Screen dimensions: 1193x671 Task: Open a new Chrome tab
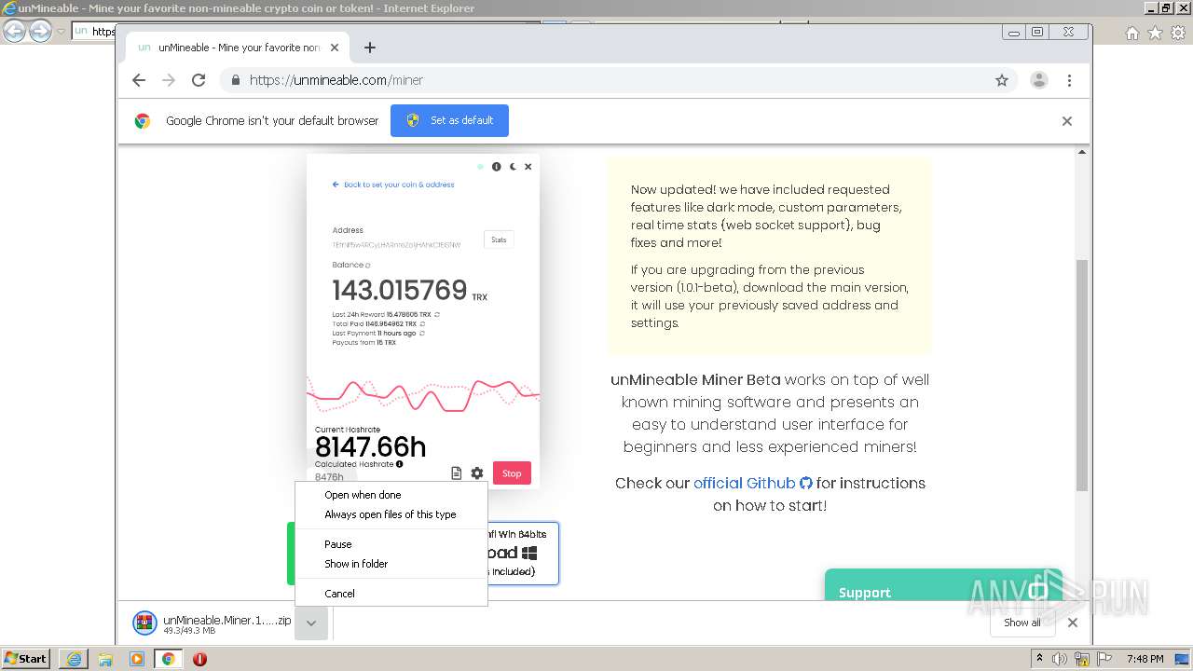pyautogui.click(x=370, y=48)
